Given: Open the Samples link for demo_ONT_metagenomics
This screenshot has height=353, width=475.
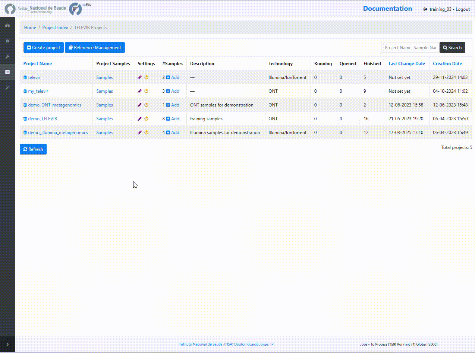Looking at the screenshot, I should (x=104, y=105).
